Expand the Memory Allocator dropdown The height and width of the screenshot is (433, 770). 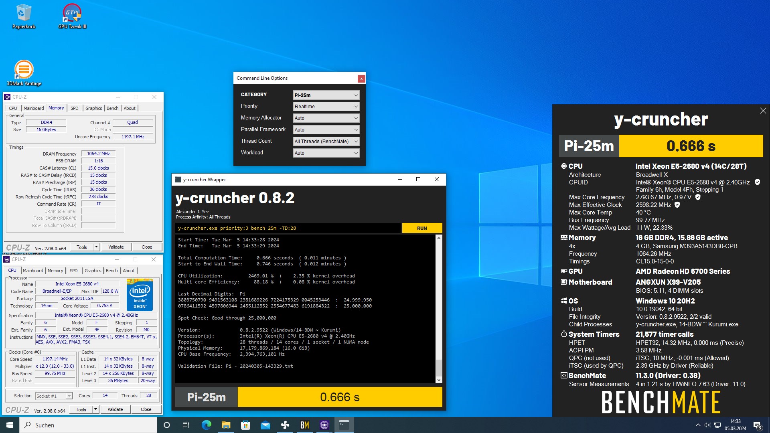coord(326,118)
